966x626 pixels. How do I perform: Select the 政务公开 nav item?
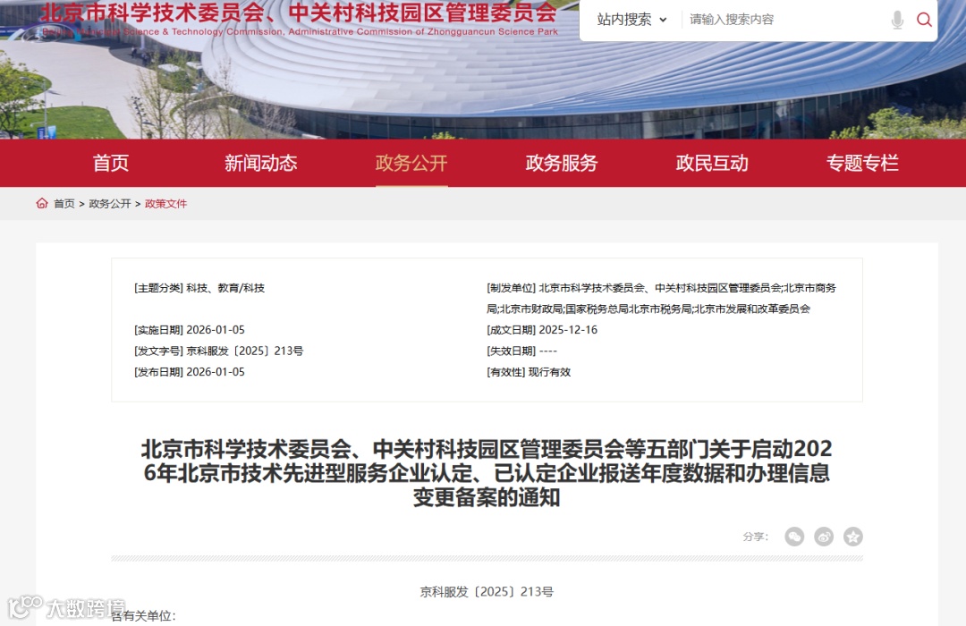411,163
